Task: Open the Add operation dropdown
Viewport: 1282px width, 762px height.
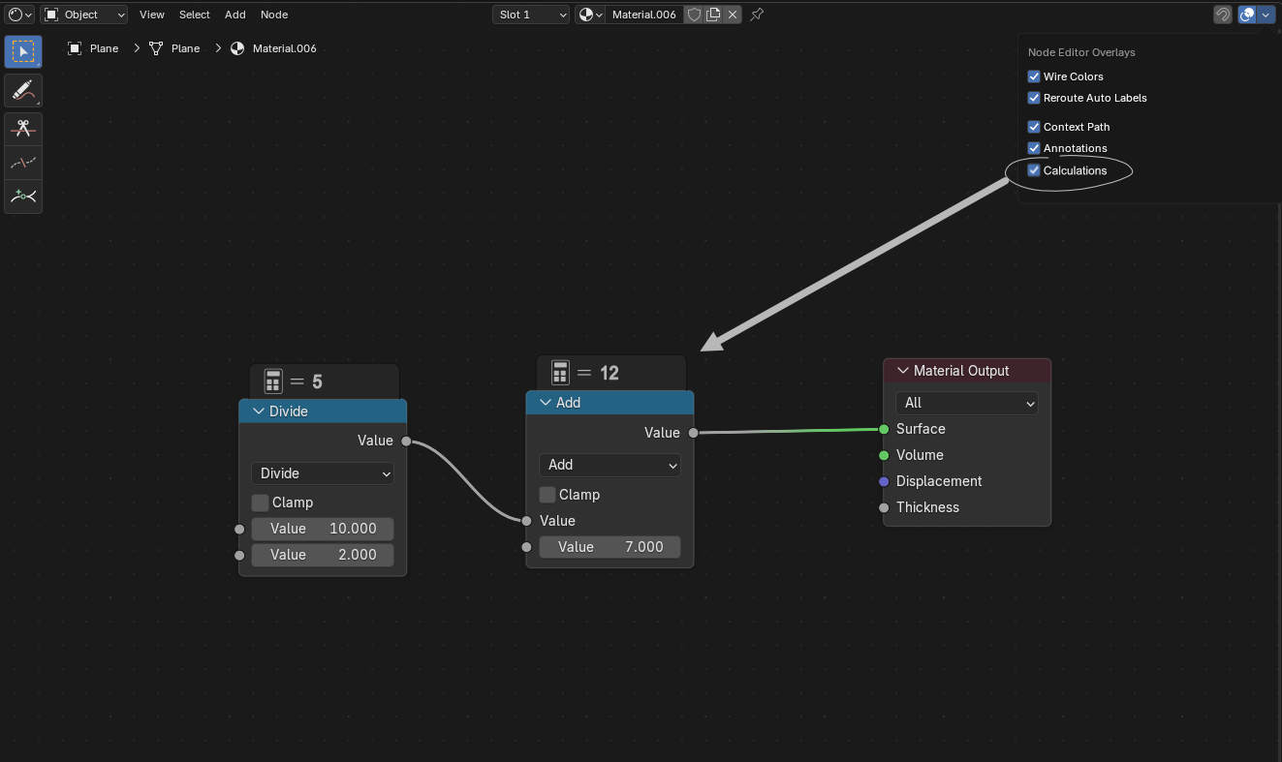Action: 610,465
